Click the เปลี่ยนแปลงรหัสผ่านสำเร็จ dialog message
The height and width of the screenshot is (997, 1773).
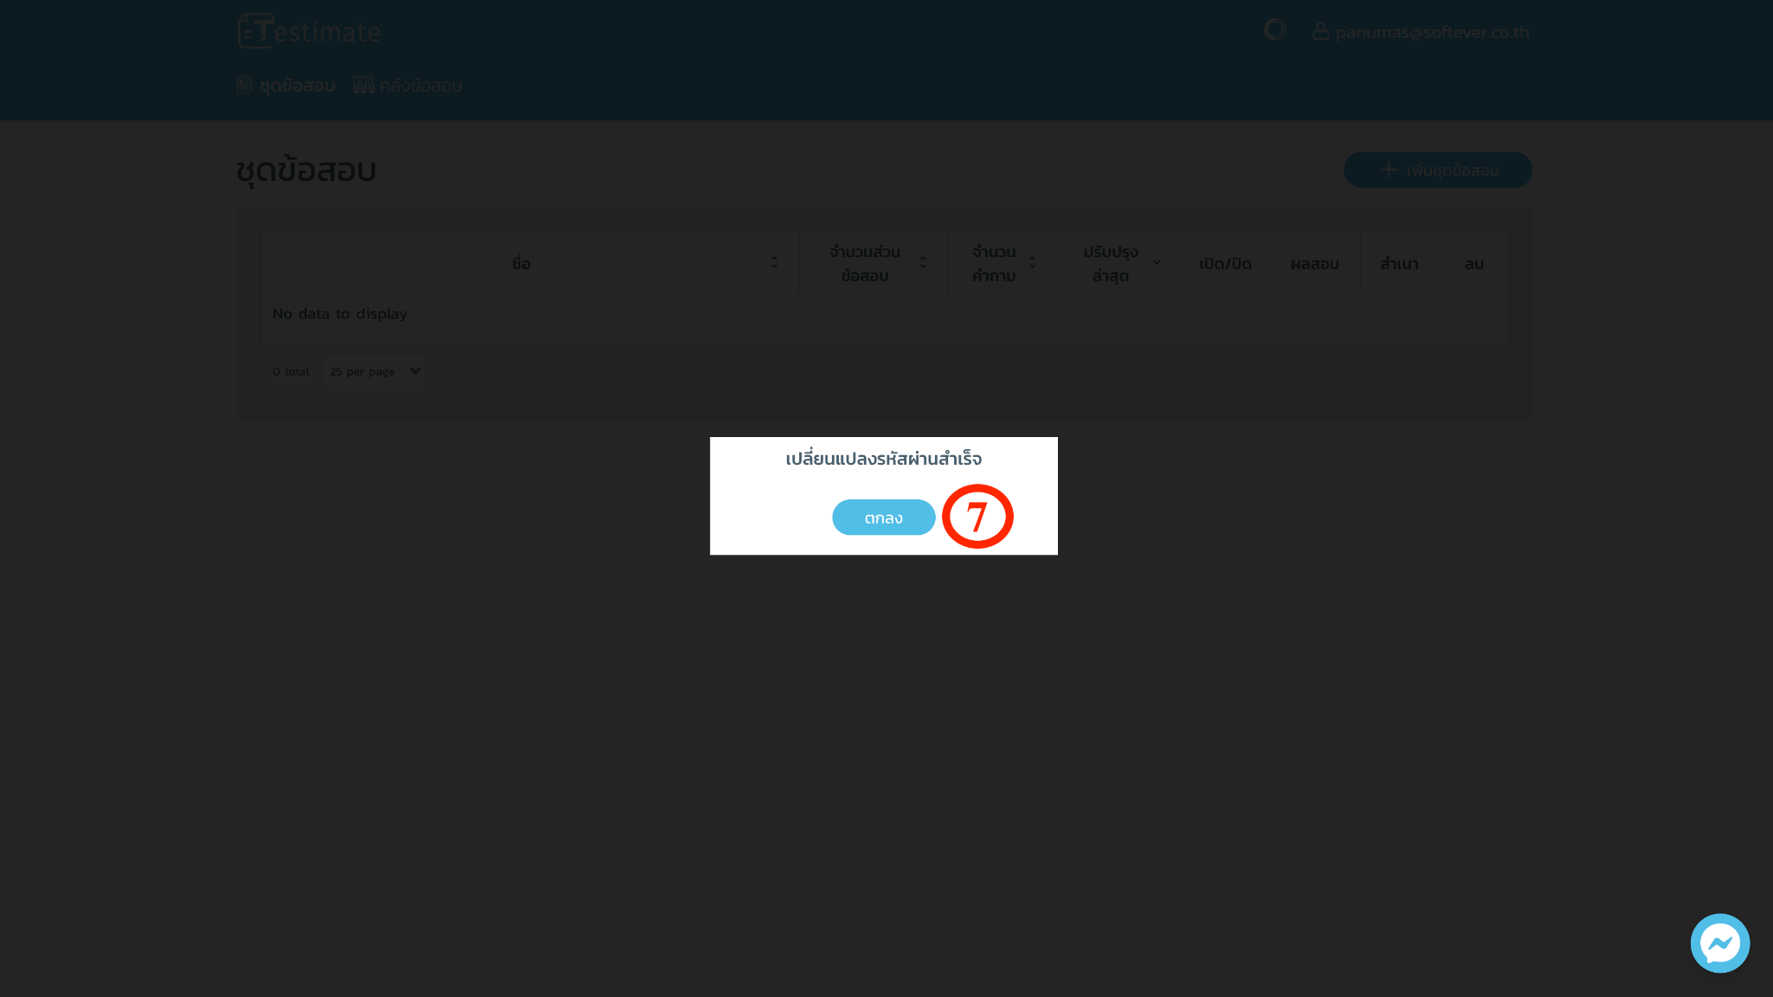883,459
